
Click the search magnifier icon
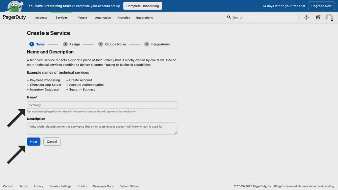pyautogui.click(x=229, y=17)
